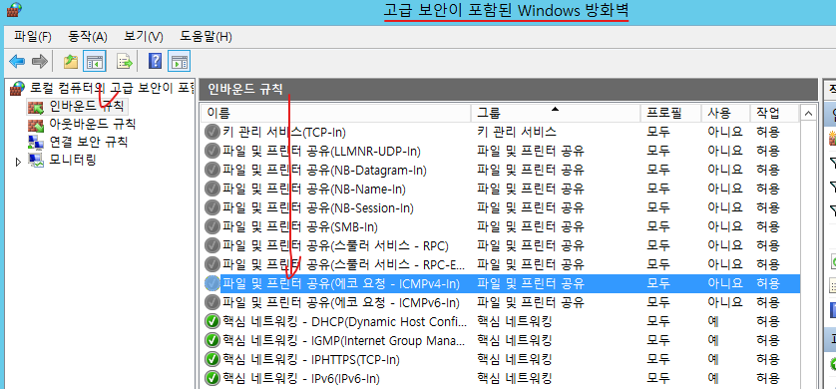Select 인바운드 규칙 in the tree
Screen dimensions: 836x389
86,106
